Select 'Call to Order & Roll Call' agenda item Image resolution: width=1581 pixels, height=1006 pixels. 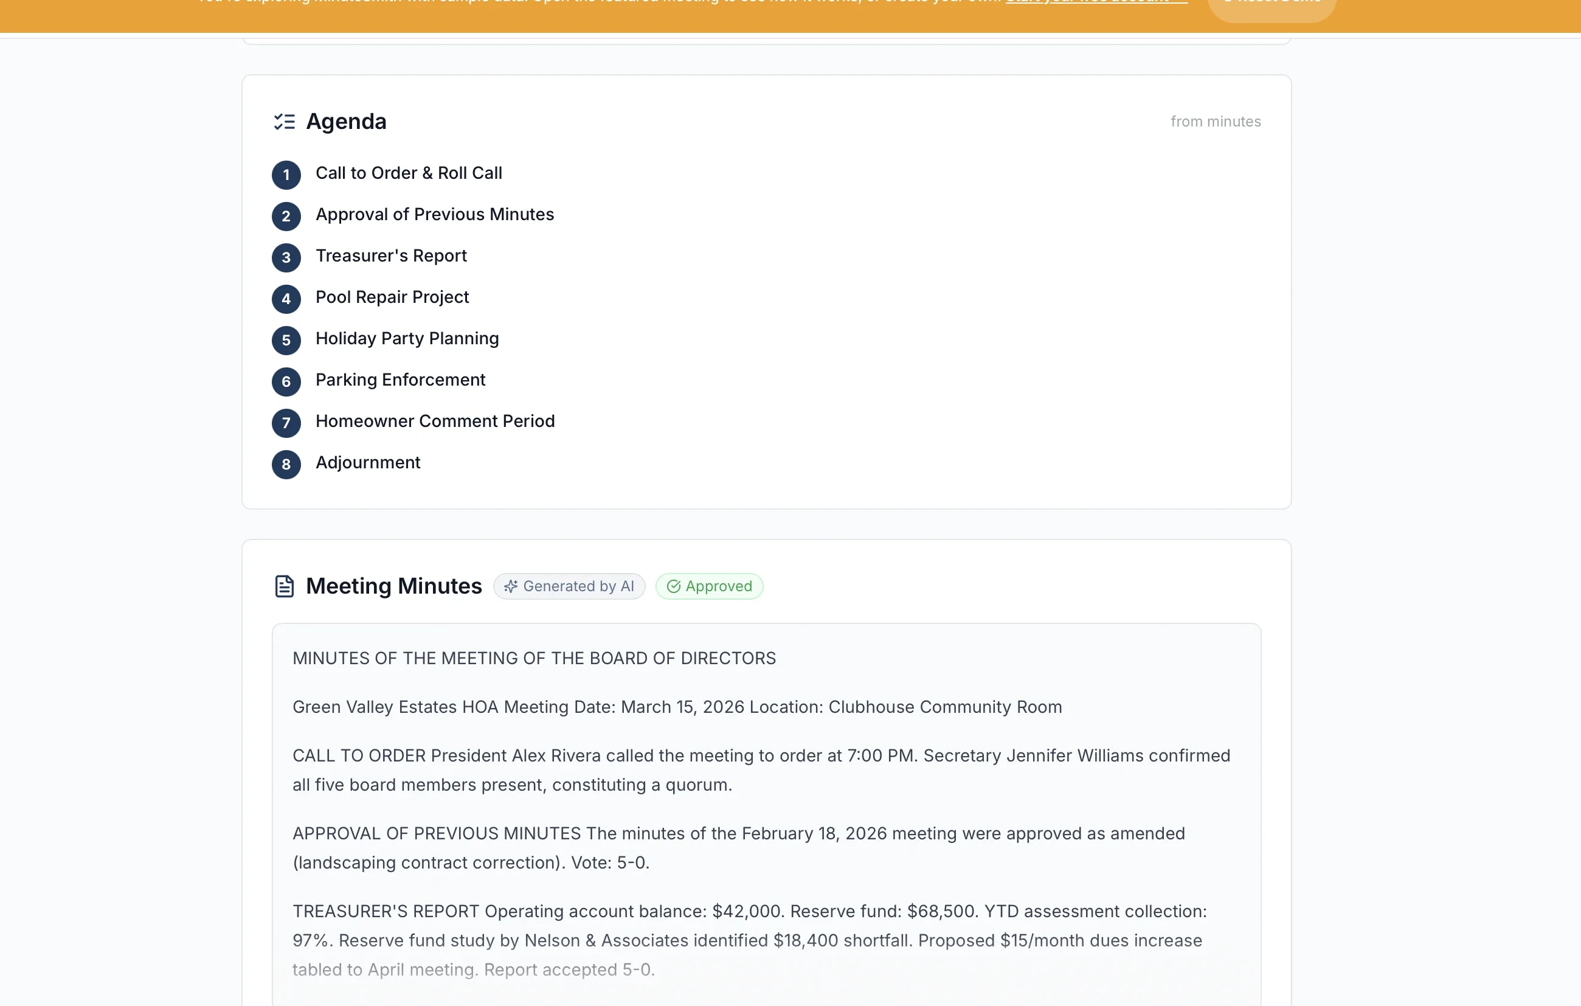(409, 173)
